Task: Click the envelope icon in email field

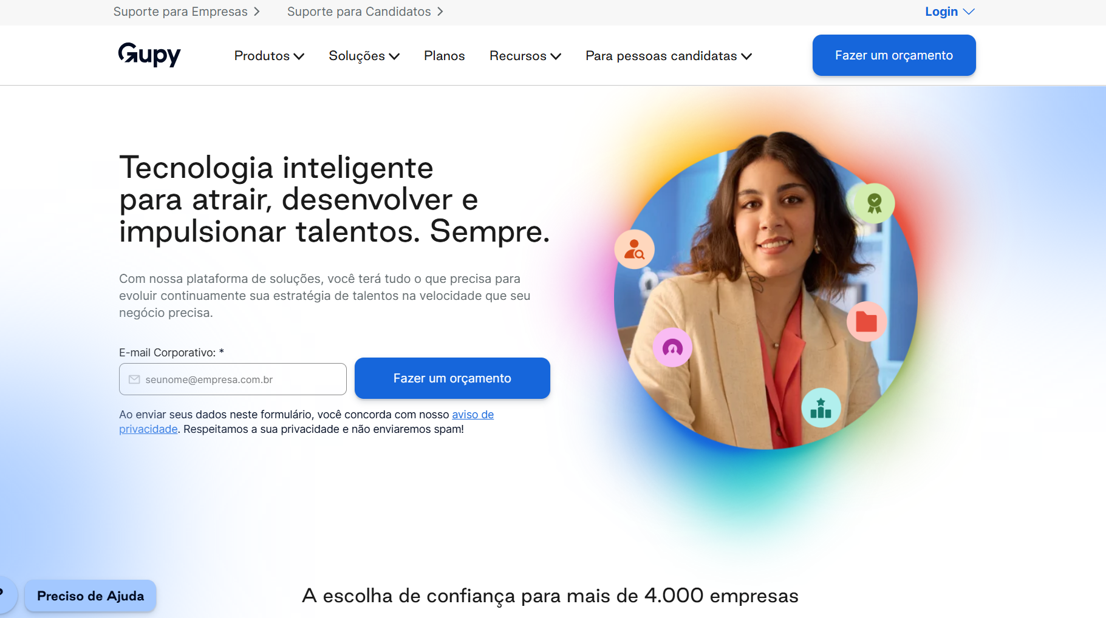Action: coord(134,379)
